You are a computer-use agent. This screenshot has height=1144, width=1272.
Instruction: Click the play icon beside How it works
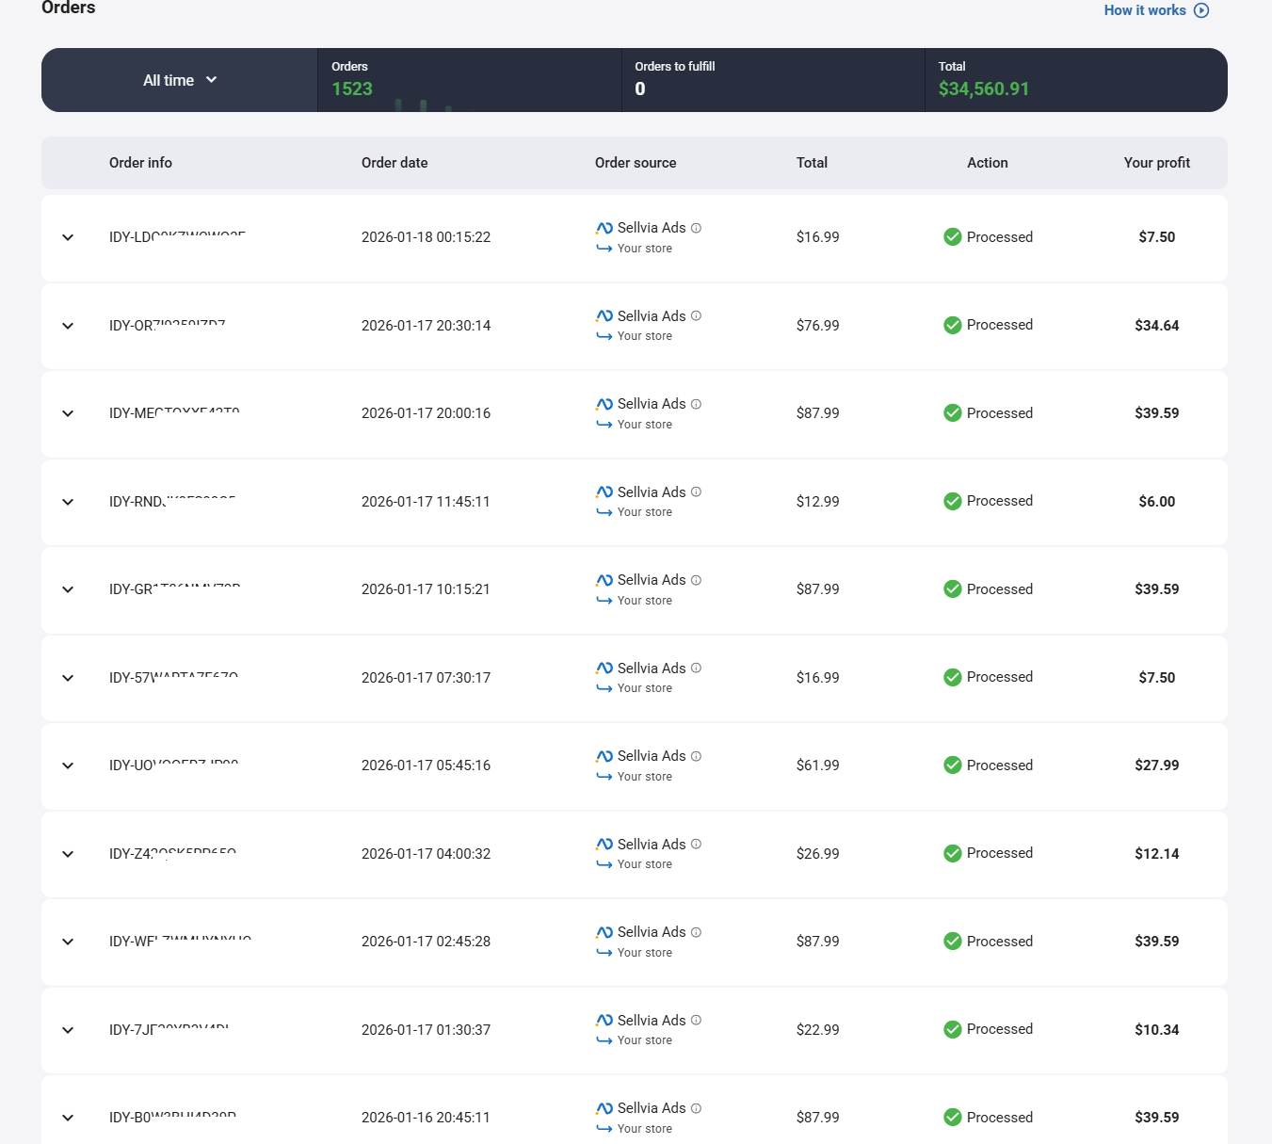1201,10
